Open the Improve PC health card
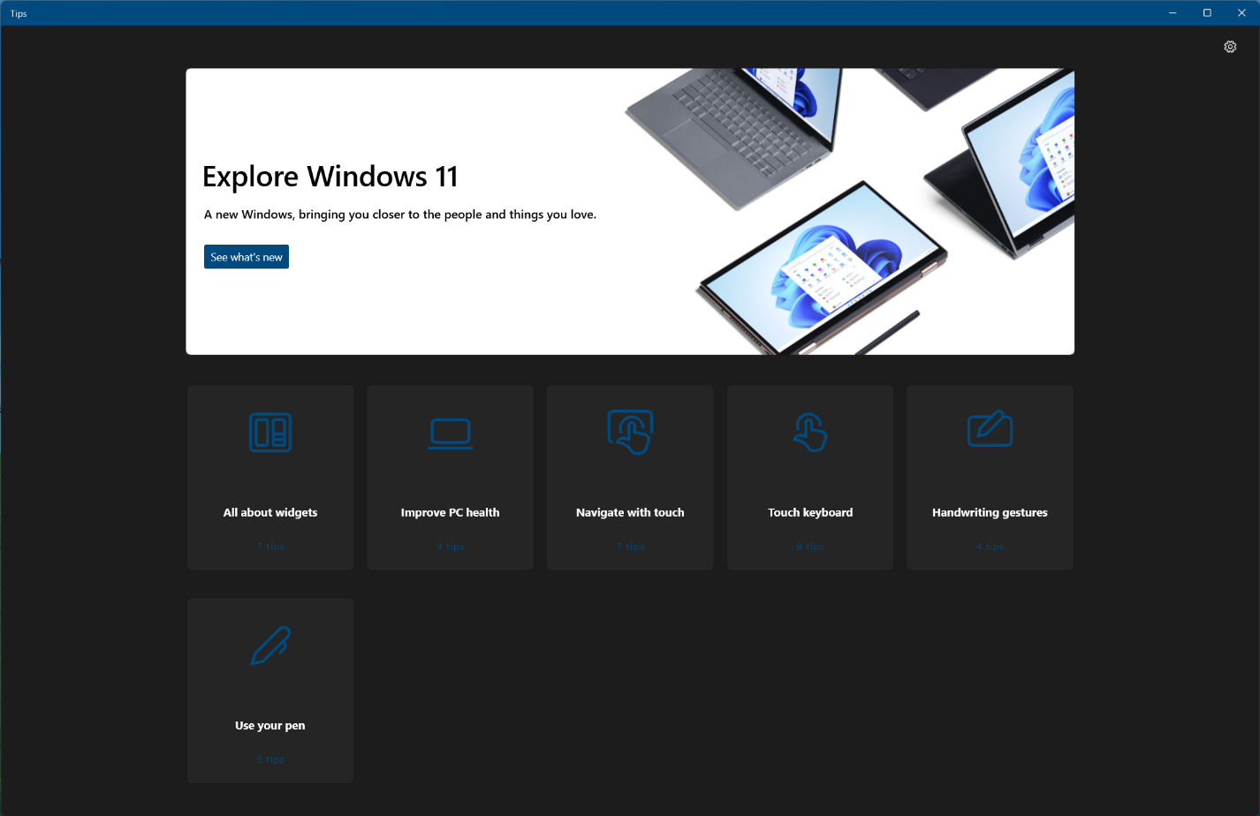 [450, 477]
